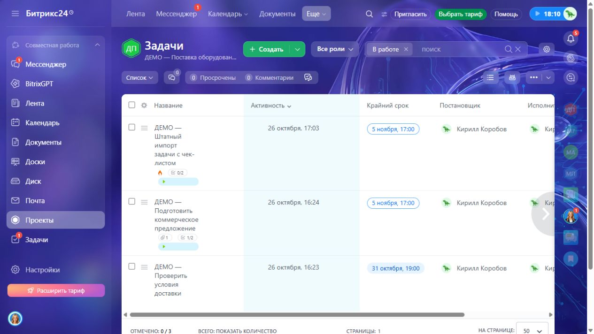
Task: Open the Еще menu dropdown
Action: pyautogui.click(x=316, y=14)
